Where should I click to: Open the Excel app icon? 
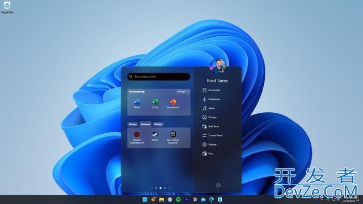click(155, 104)
